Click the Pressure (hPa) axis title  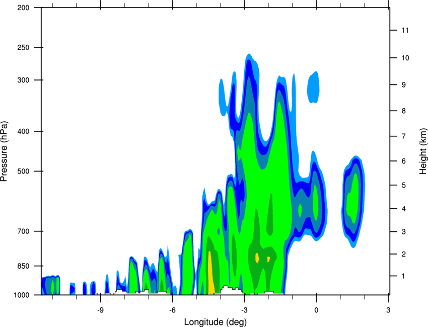point(4,151)
